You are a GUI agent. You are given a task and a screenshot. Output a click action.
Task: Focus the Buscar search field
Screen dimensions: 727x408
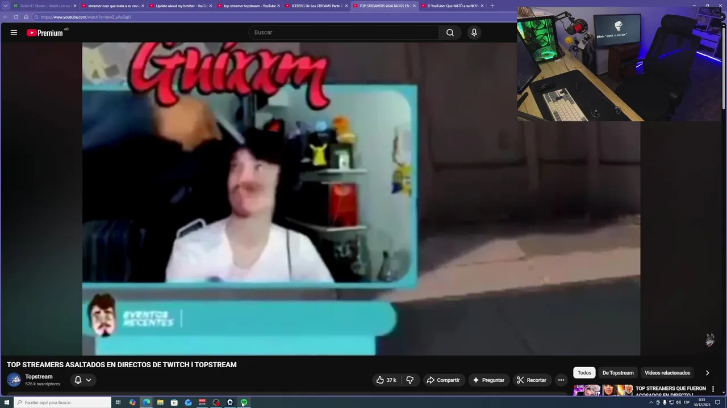(344, 33)
